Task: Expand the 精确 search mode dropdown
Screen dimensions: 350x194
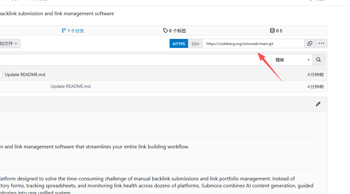Action: [x=292, y=60]
